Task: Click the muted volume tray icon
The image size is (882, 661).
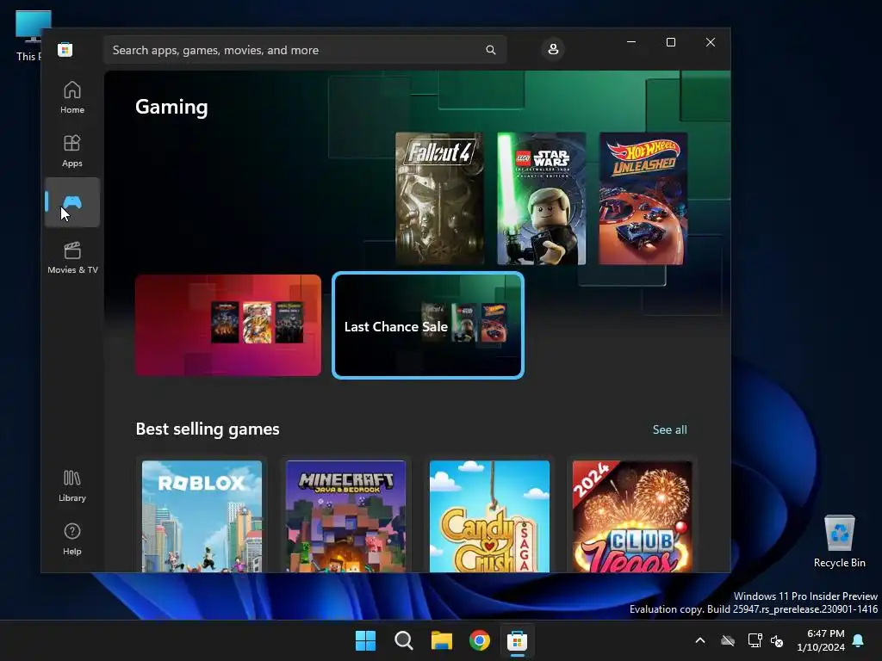Action: tap(778, 640)
